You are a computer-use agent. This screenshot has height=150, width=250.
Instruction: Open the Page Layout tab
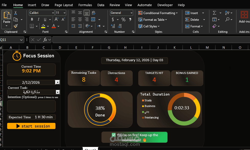point(64,5)
